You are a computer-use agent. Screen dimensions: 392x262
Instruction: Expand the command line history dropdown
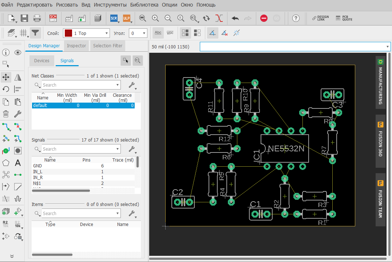tap(388, 47)
